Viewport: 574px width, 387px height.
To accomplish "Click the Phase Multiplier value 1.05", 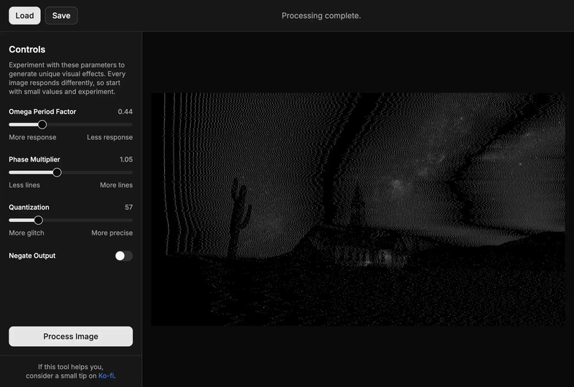I will (x=126, y=159).
